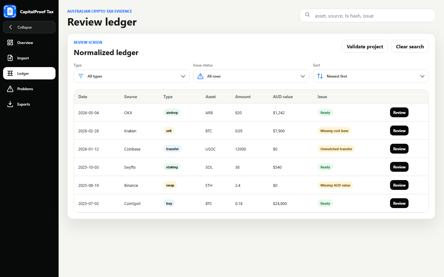
Task: Click the ARB asset cell
Action: pos(209,113)
